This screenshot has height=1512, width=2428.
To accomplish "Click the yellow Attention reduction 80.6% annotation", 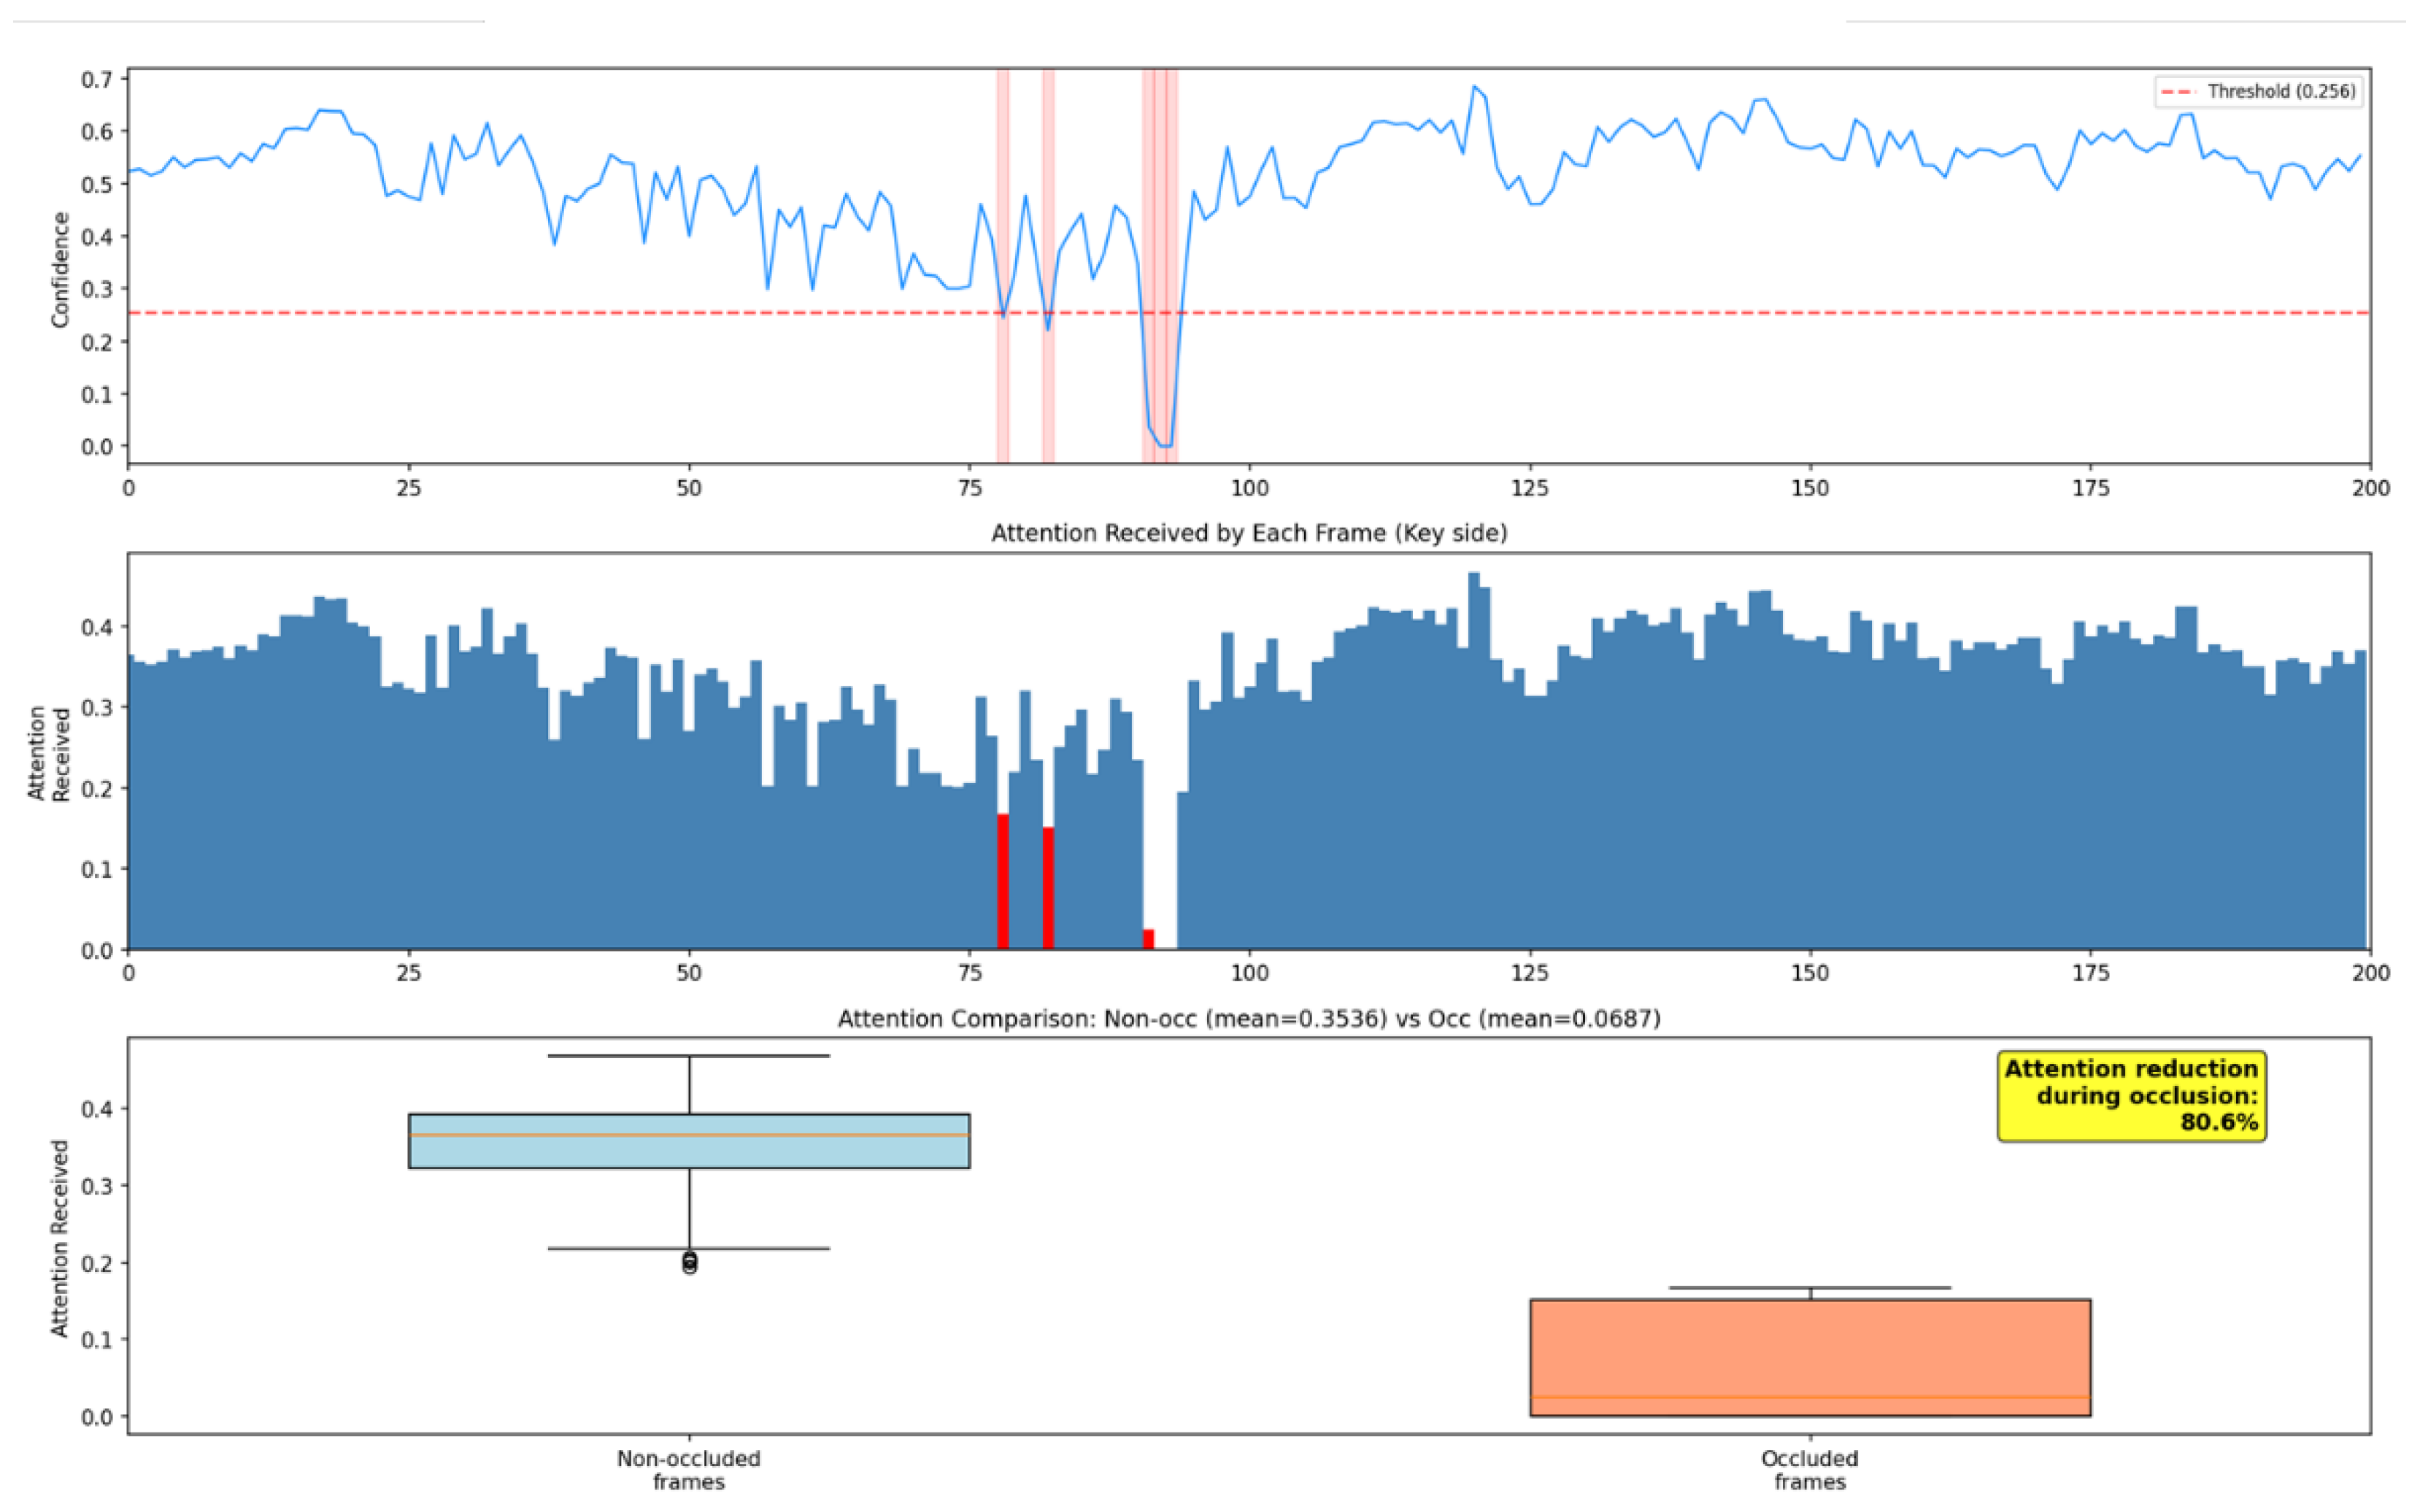I will (2130, 1096).
